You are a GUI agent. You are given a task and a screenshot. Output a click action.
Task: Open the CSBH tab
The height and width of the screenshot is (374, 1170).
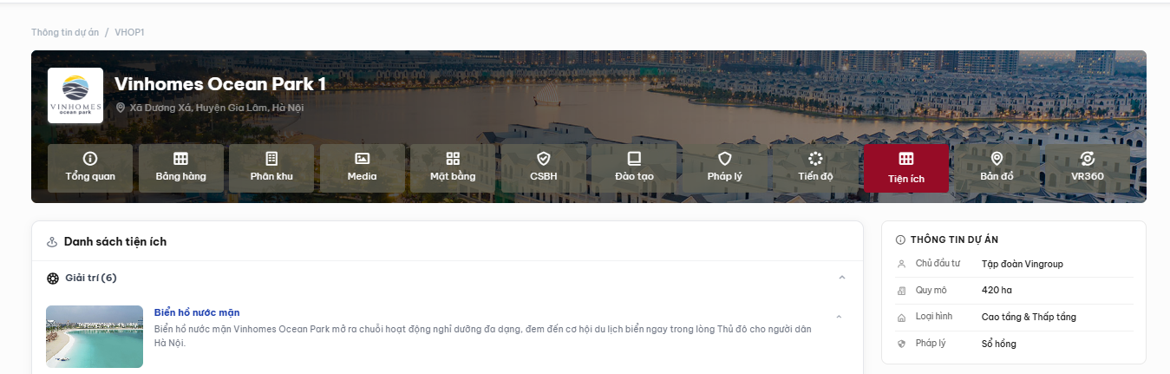coord(544,168)
